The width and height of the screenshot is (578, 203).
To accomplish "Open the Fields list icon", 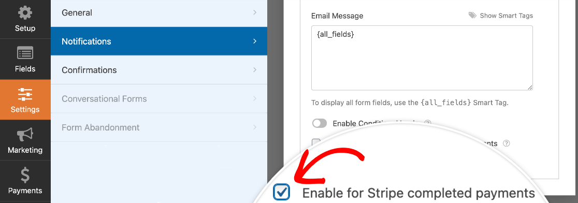I will click(x=25, y=54).
